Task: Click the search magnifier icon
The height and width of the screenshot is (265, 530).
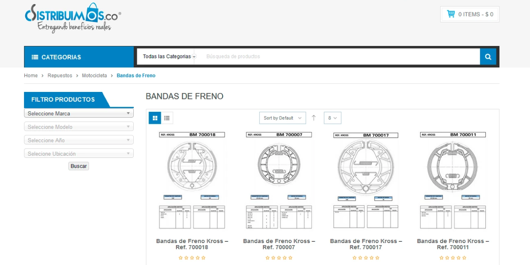Action: (488, 56)
